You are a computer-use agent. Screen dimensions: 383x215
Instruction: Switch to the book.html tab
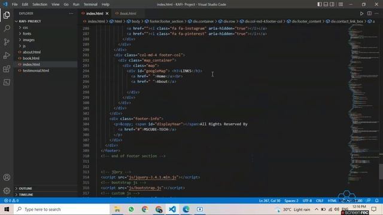click(128, 13)
